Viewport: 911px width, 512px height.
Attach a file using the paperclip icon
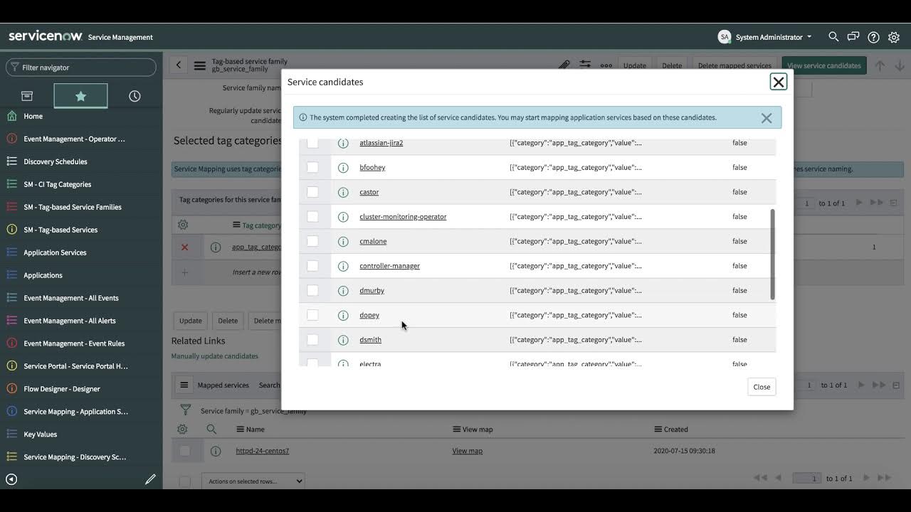pos(564,64)
